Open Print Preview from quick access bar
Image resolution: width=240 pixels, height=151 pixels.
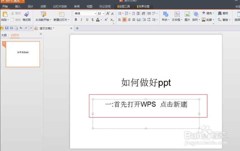(x=16, y=28)
